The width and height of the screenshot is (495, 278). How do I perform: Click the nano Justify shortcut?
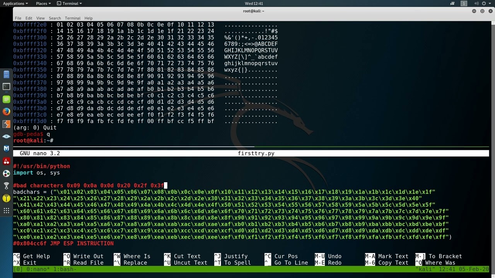click(231, 256)
